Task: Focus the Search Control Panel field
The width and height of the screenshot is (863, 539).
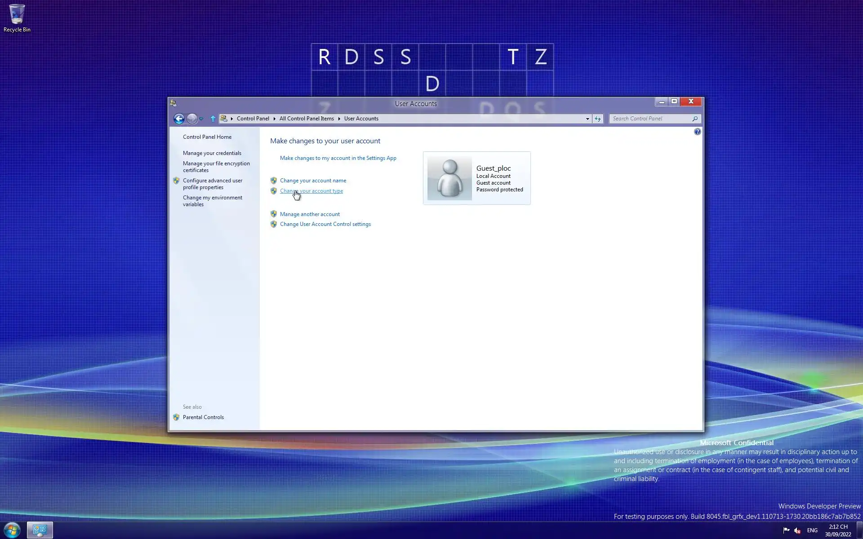Action: [649, 119]
